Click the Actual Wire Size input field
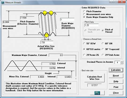This screenshot has height=98, width=127. pos(47,42)
